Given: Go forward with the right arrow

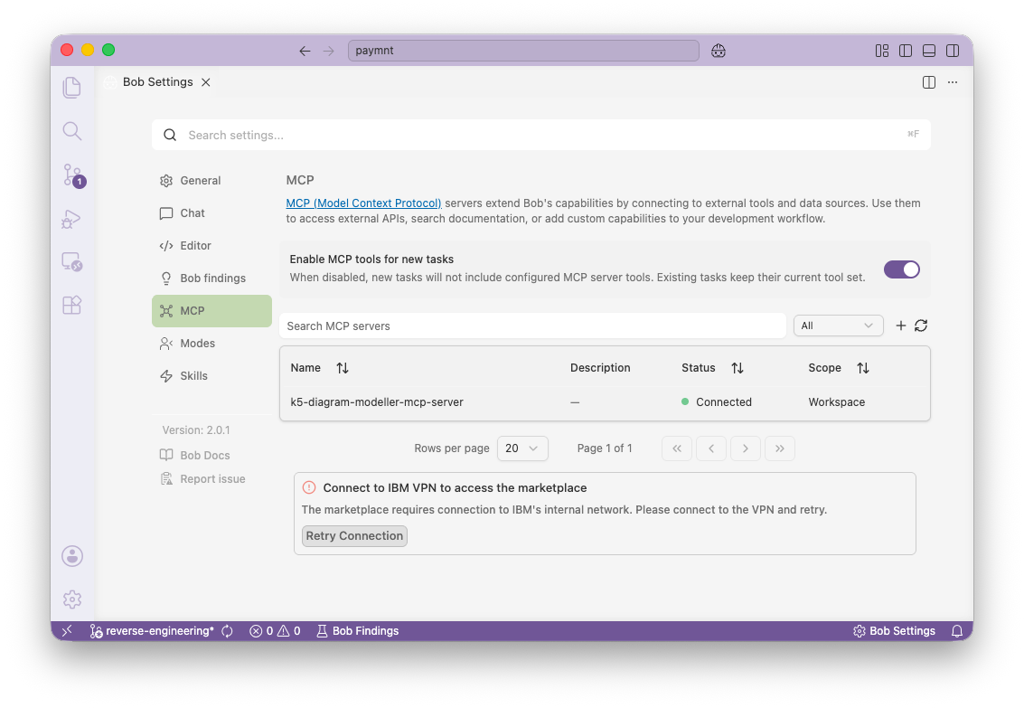Looking at the screenshot, I should pyautogui.click(x=328, y=51).
